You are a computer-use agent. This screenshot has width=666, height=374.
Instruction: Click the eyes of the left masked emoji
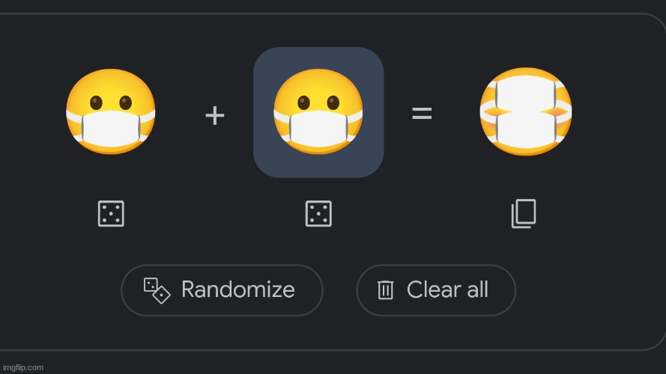pyautogui.click(x=111, y=102)
